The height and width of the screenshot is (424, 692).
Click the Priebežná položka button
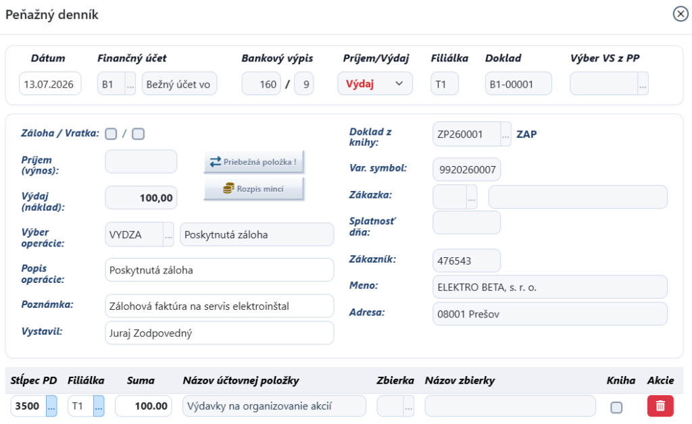(x=254, y=162)
